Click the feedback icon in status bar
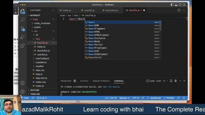Viewport: 205px width, 115px height. tap(178, 98)
